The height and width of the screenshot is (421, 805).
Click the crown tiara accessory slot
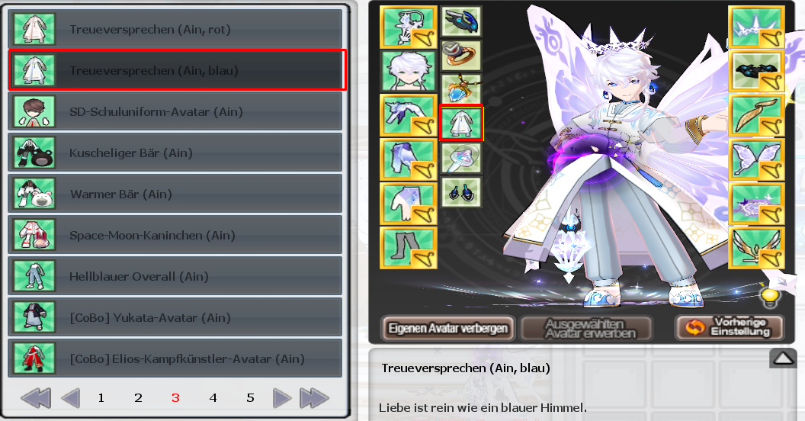point(756,27)
